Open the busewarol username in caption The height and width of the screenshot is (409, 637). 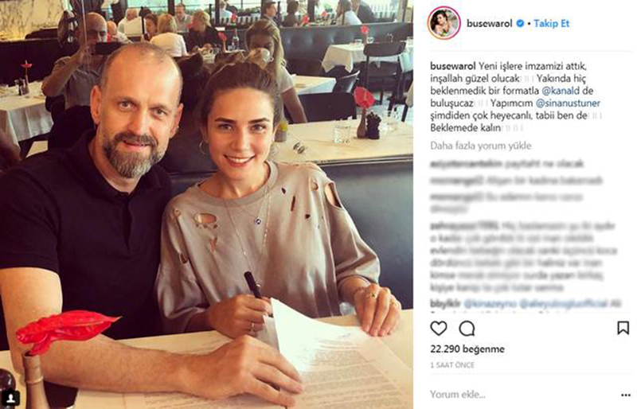[452, 66]
